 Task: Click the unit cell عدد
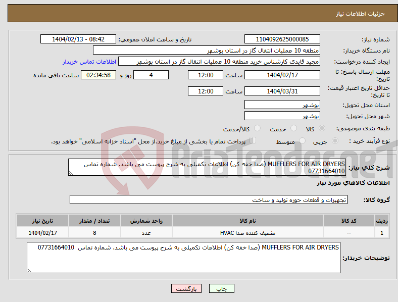click(146, 233)
